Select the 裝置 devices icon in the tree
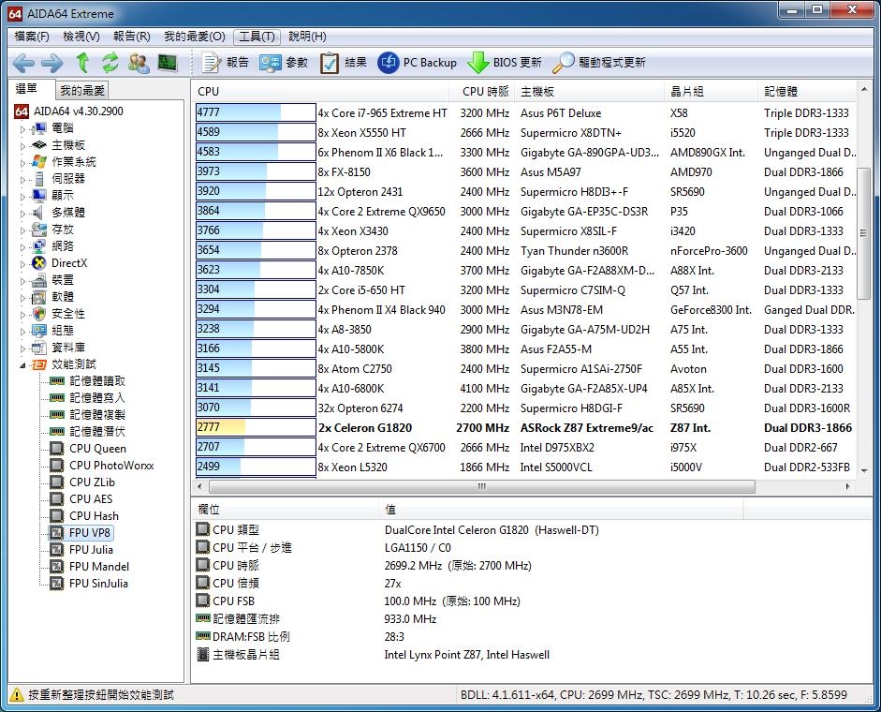This screenshot has width=881, height=712. pos(38,280)
